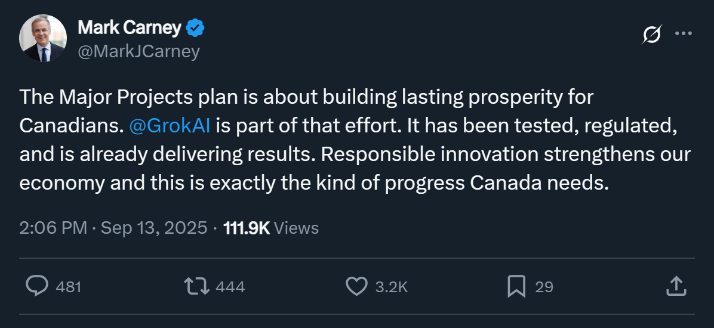Click the reply speech bubble icon
The image size is (714, 328).
[37, 286]
